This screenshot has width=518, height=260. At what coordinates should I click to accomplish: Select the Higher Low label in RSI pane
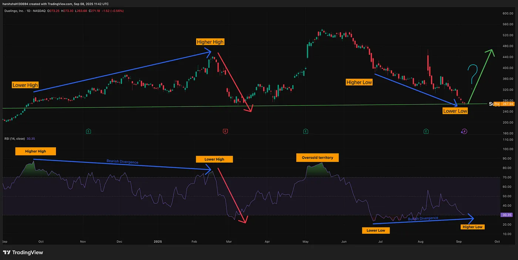pos(472,227)
